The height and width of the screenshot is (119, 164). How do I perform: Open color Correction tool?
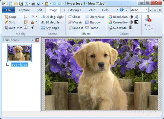[x=118, y=22]
